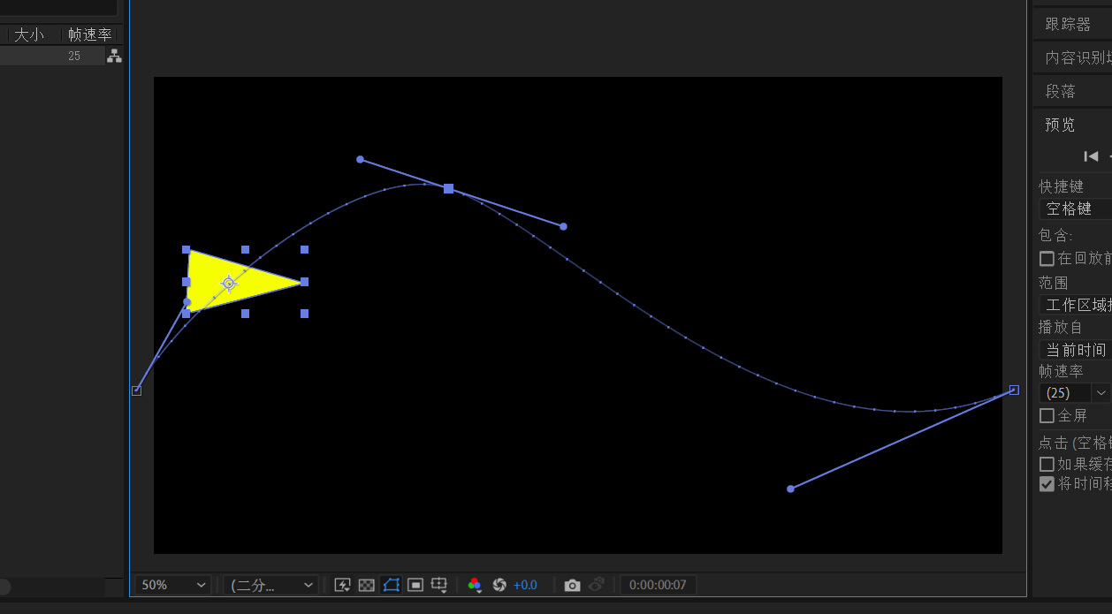Viewport: 1112px width, 614px height.
Task: Click the reset exposure aperture icon
Action: [x=499, y=585]
